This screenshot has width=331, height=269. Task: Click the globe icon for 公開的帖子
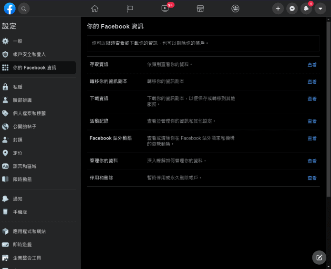(5, 127)
